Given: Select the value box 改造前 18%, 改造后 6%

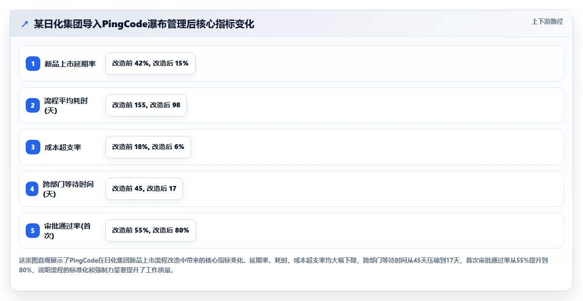Looking at the screenshot, I should [148, 147].
